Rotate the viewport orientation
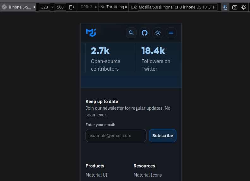250x181 pixels. (72, 7)
